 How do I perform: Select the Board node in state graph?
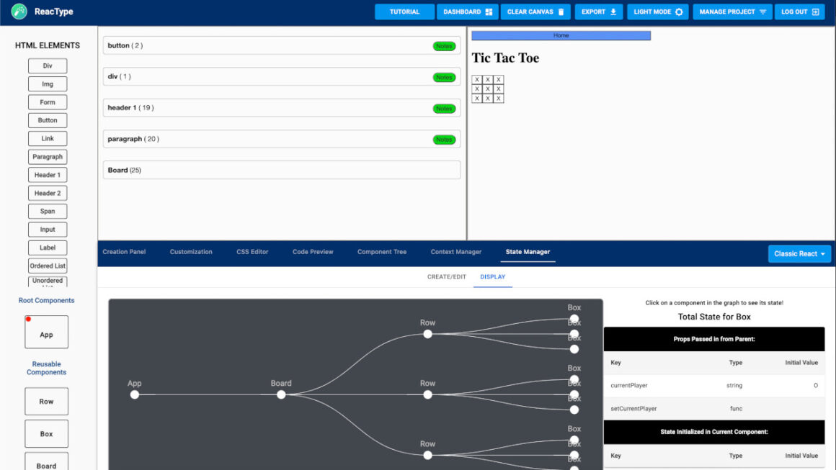(x=281, y=394)
